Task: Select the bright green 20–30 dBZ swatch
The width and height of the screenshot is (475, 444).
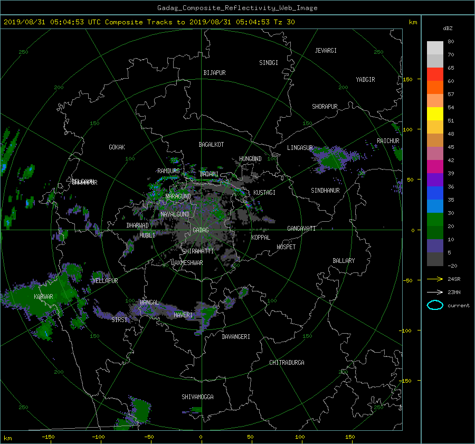Action: point(435,220)
